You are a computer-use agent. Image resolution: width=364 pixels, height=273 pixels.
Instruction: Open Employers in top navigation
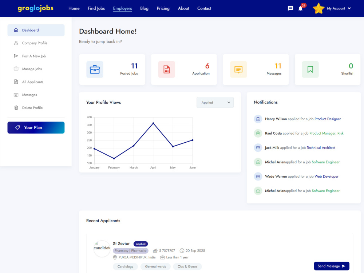[122, 8]
